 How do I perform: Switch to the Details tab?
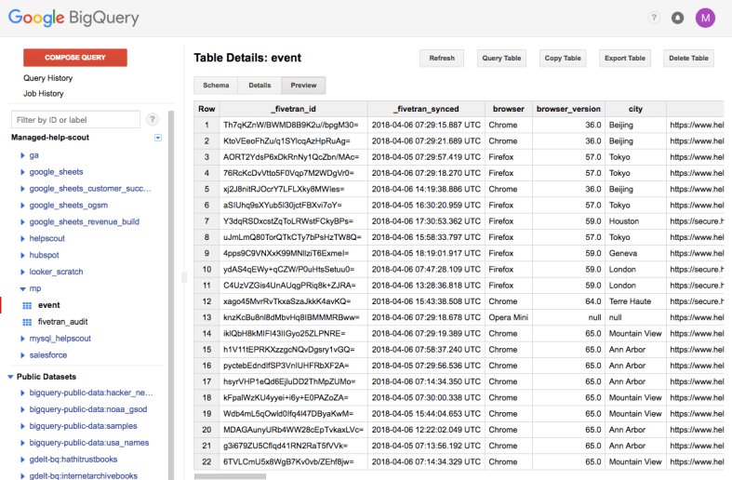click(x=260, y=85)
